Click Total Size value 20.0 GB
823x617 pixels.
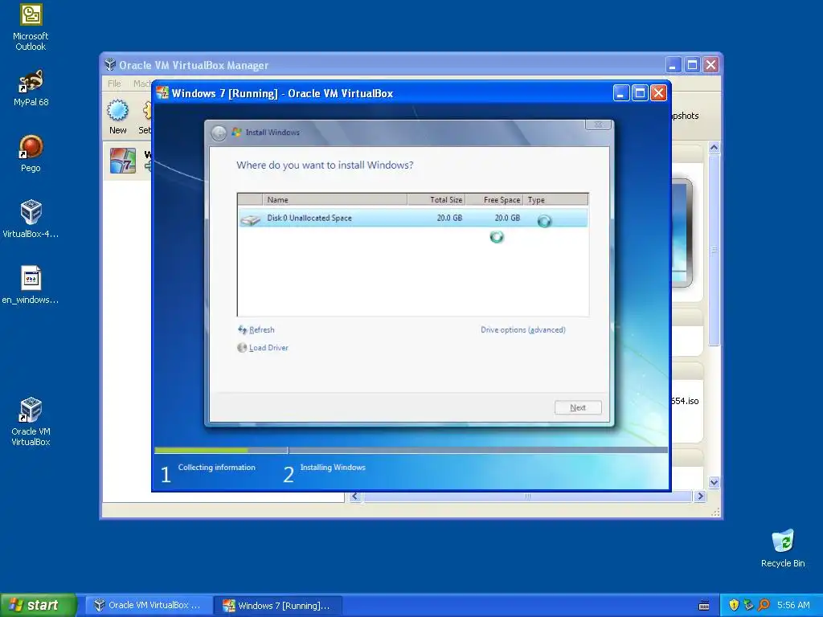pos(449,218)
